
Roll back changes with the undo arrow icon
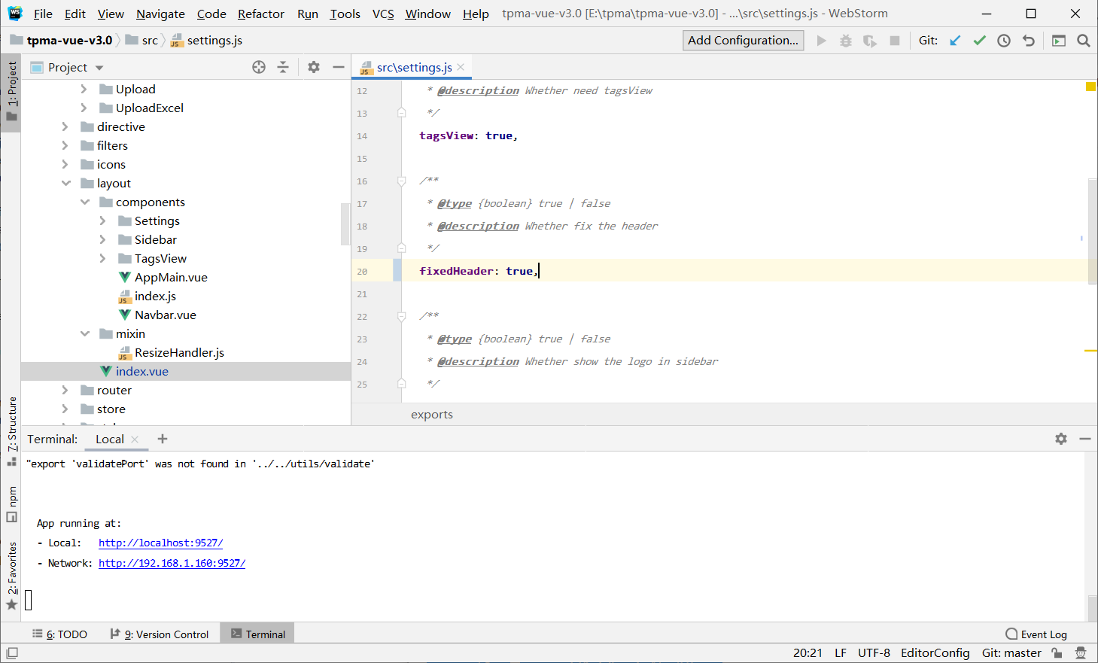coord(1028,40)
